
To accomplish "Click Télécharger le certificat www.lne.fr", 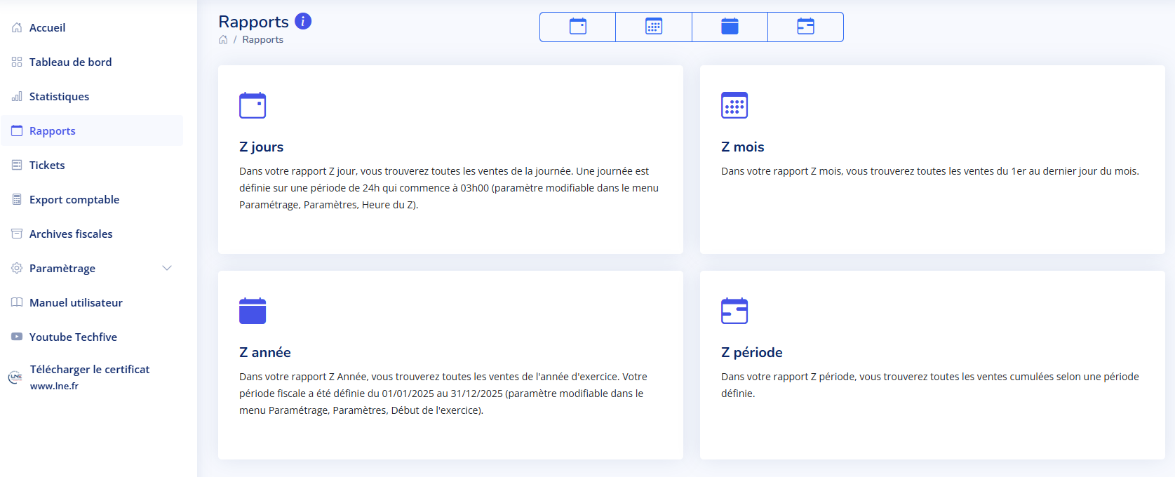I will click(89, 377).
